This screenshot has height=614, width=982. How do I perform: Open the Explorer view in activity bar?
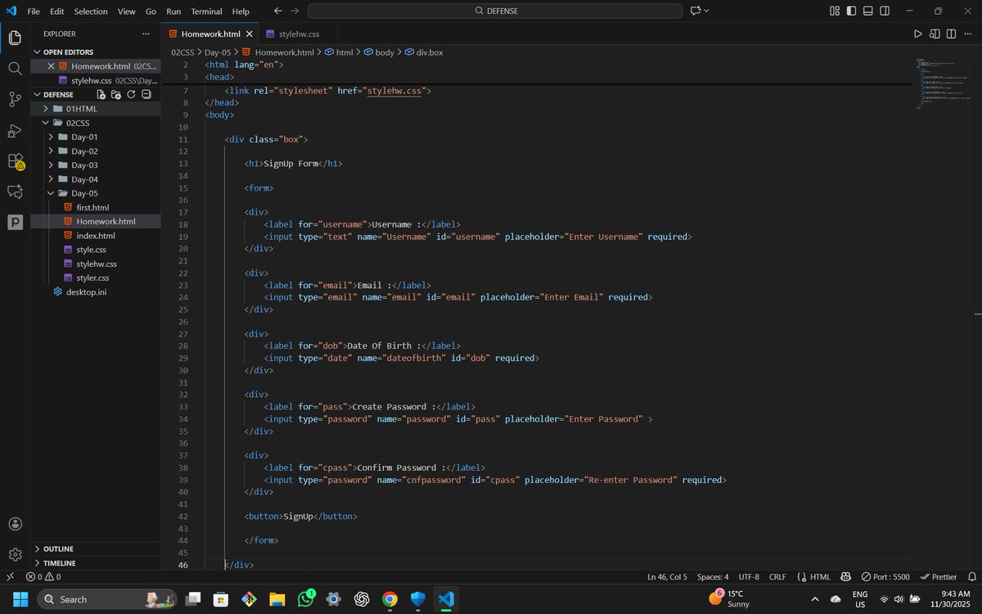15,38
